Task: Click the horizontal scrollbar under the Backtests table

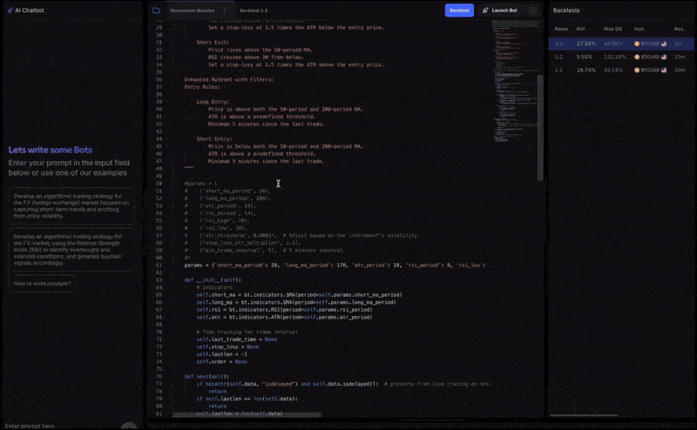Action: tap(584, 416)
